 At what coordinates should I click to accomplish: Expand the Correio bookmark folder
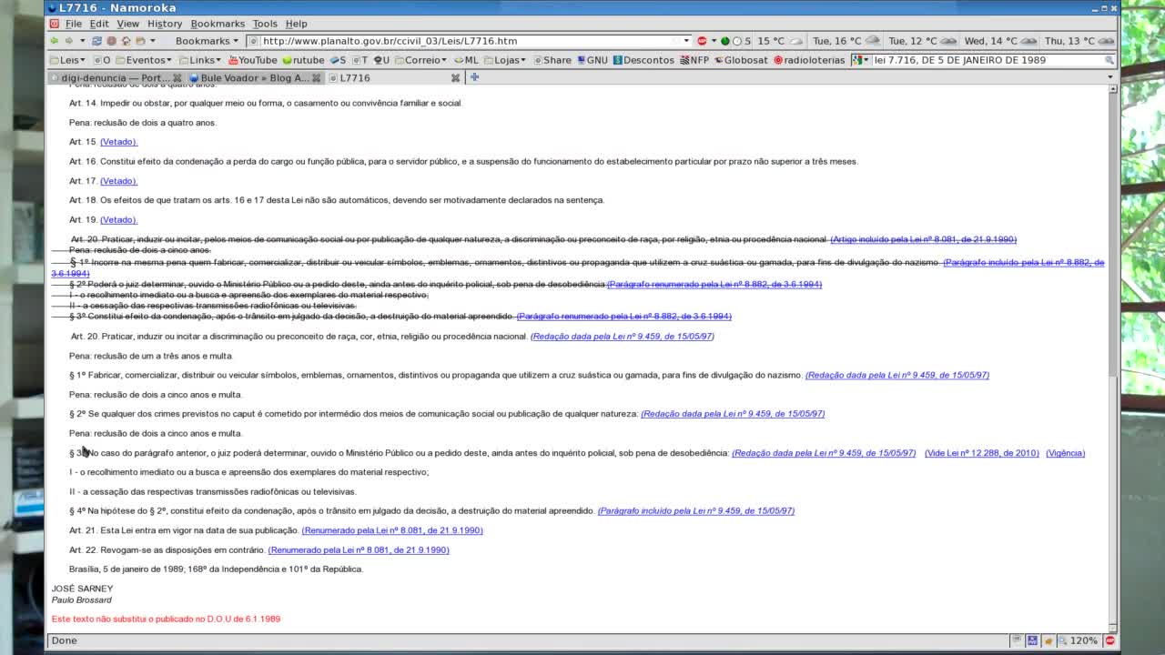coord(421,60)
